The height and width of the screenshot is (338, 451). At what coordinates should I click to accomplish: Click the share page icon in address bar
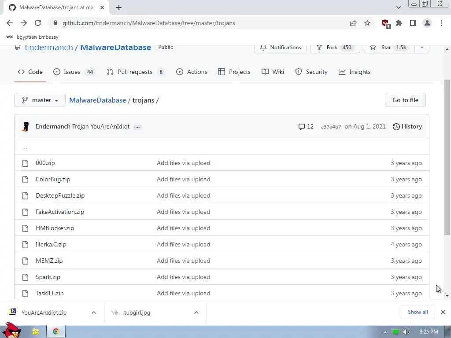point(353,23)
